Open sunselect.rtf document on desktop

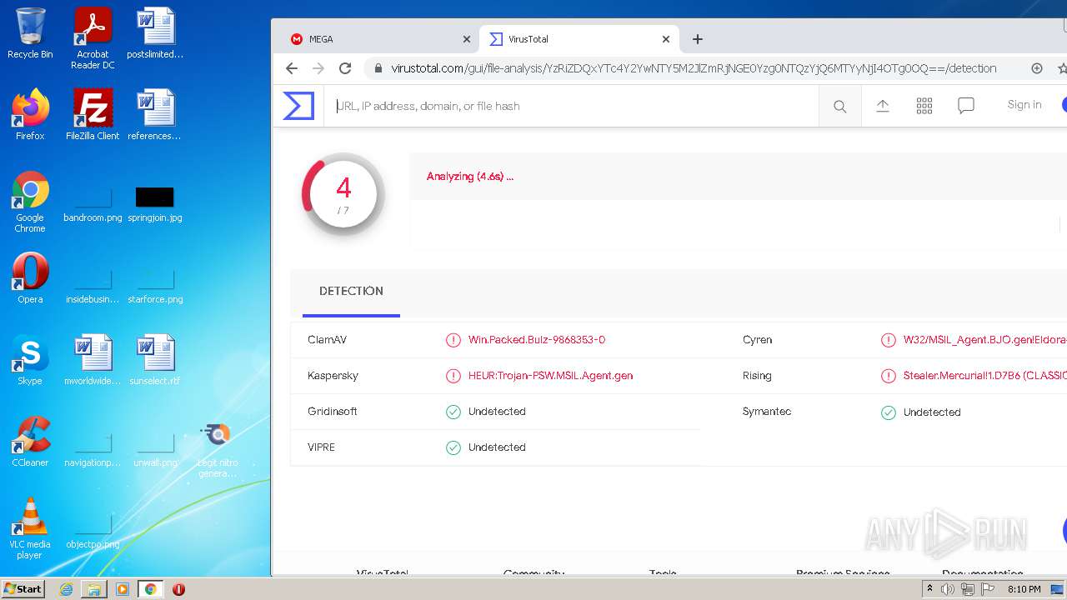click(155, 360)
